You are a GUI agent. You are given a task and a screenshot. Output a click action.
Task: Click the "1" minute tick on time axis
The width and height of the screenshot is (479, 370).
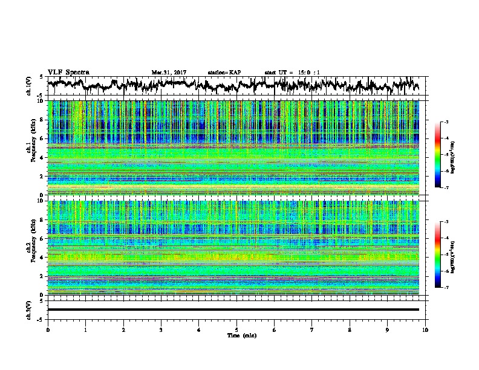(85, 330)
